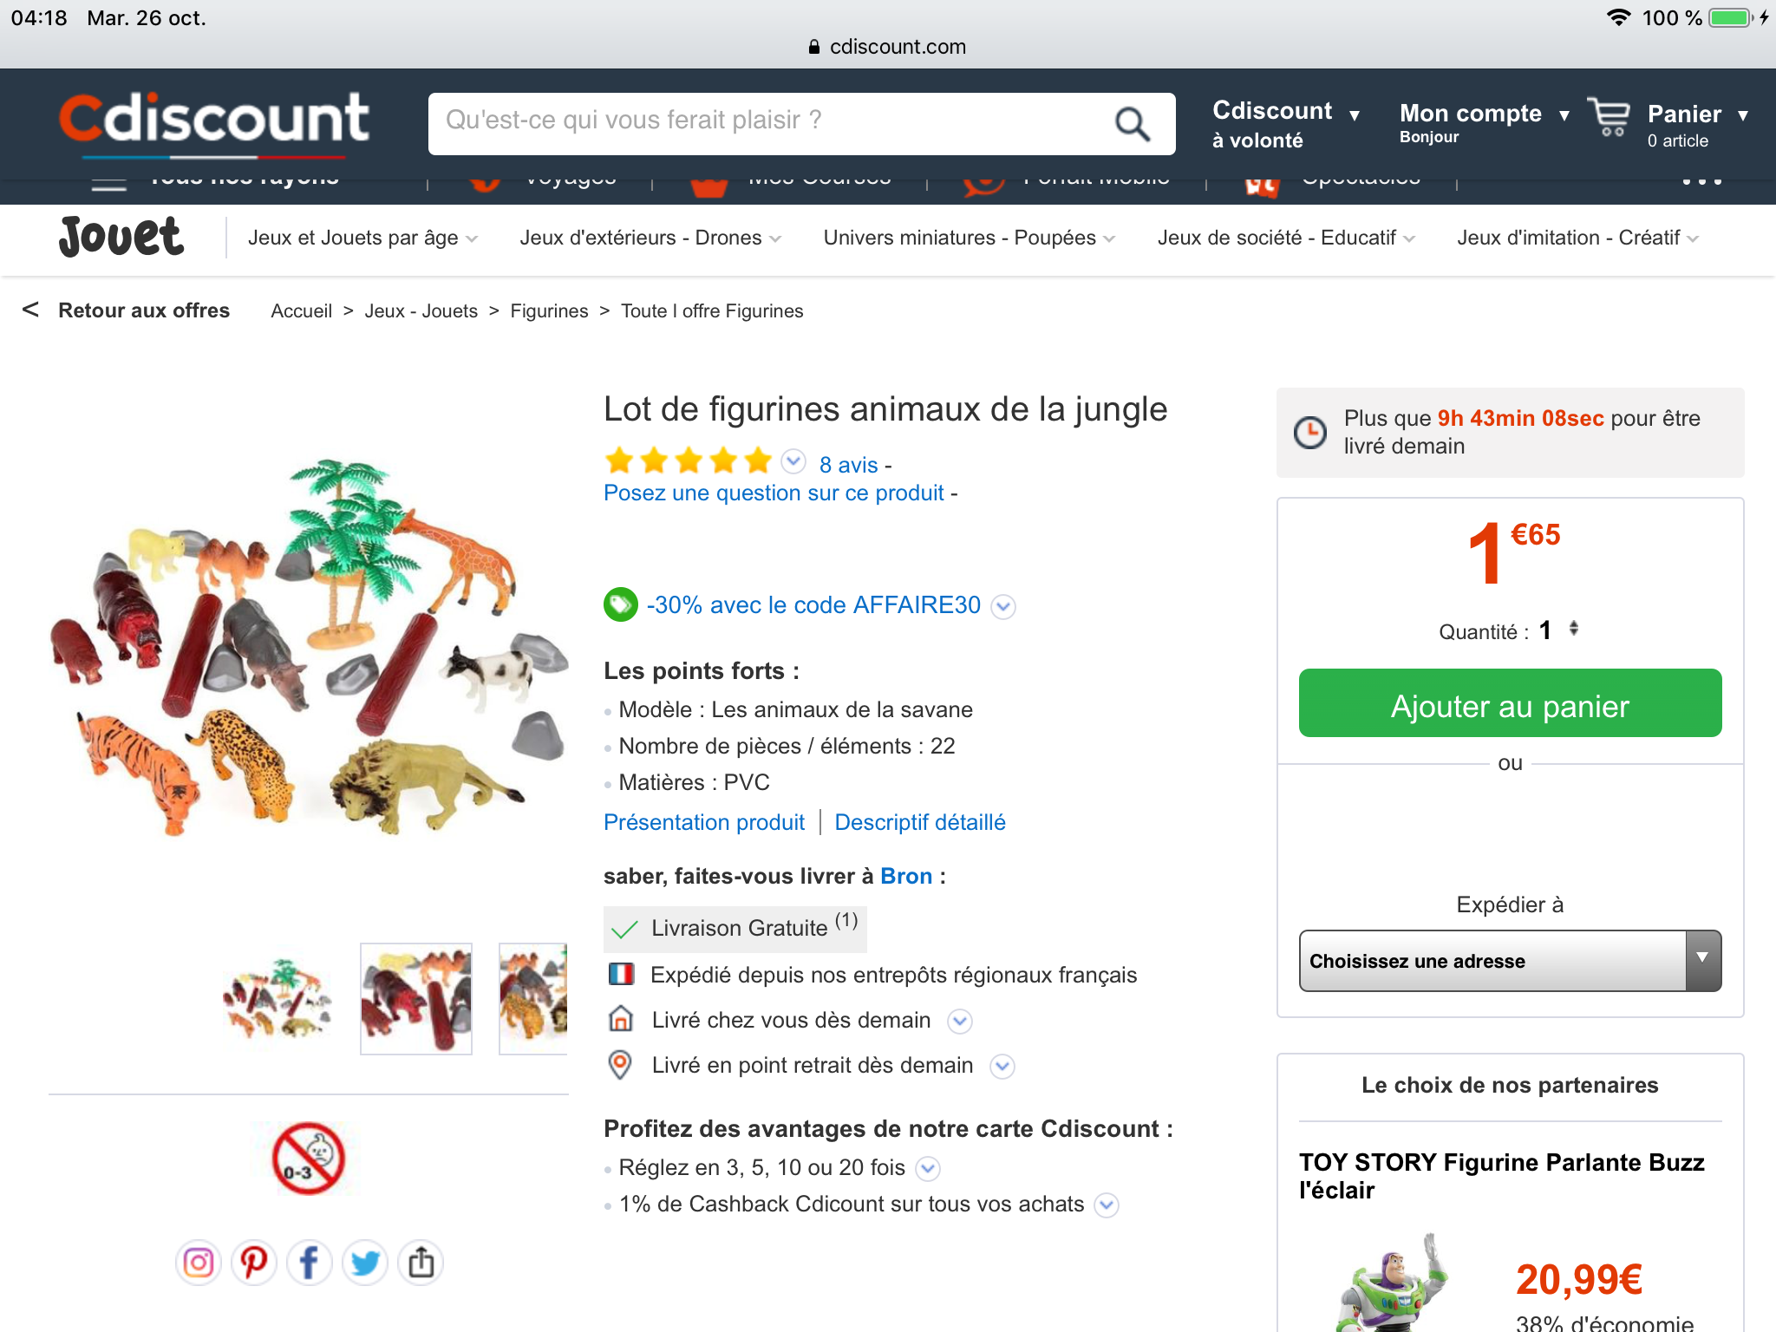Click the Cdiscount logo
The width and height of the screenshot is (1776, 1332).
pos(213,121)
